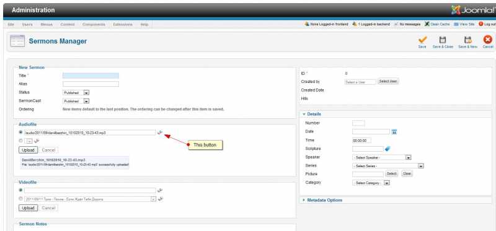The width and height of the screenshot is (496, 231).
Task: Select the audiofile dropdown list radio button
Action: tap(21, 141)
